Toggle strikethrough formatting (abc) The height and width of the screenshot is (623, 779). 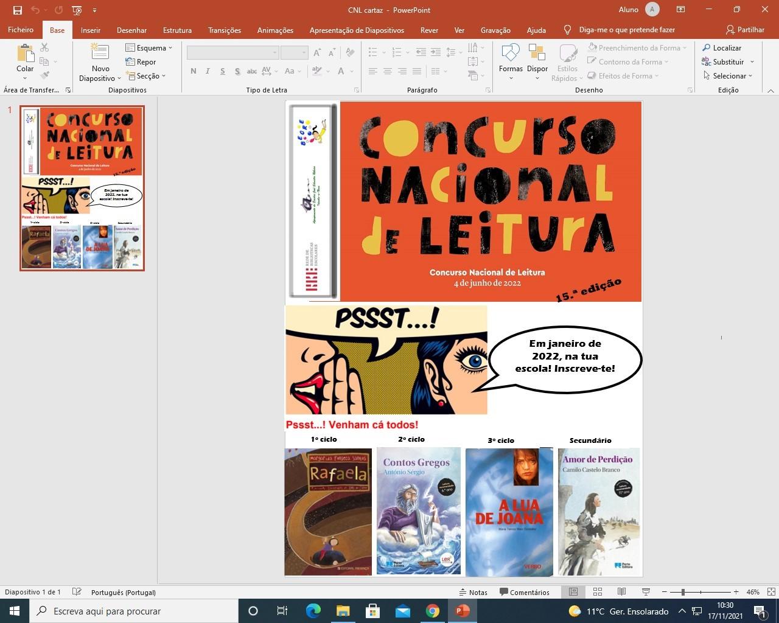coord(251,71)
